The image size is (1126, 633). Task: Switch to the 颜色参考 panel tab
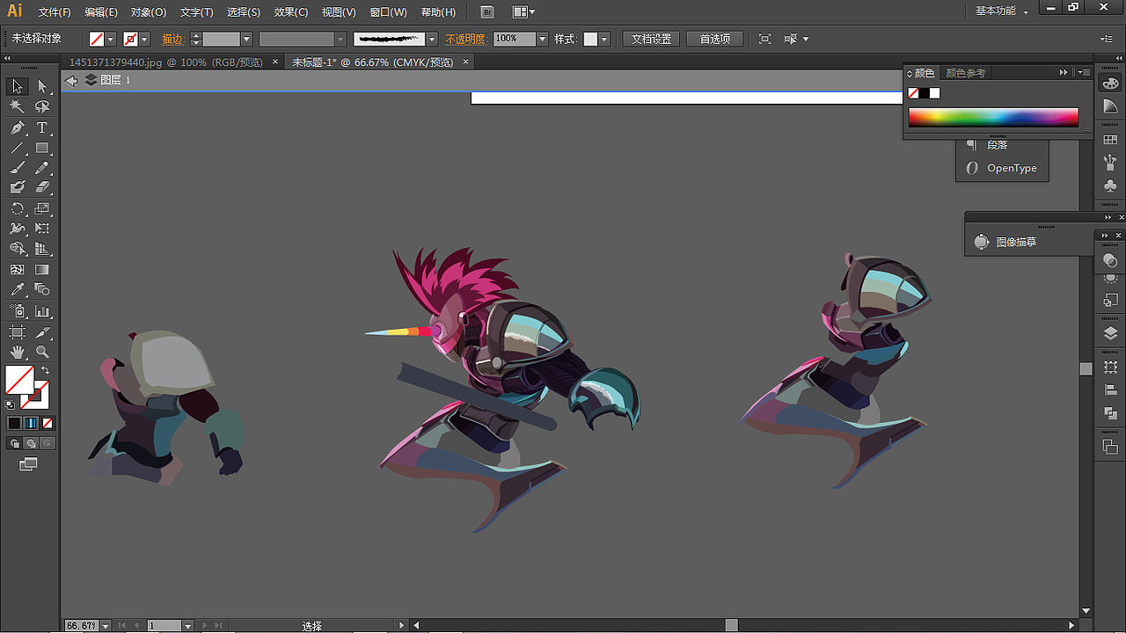(x=966, y=73)
